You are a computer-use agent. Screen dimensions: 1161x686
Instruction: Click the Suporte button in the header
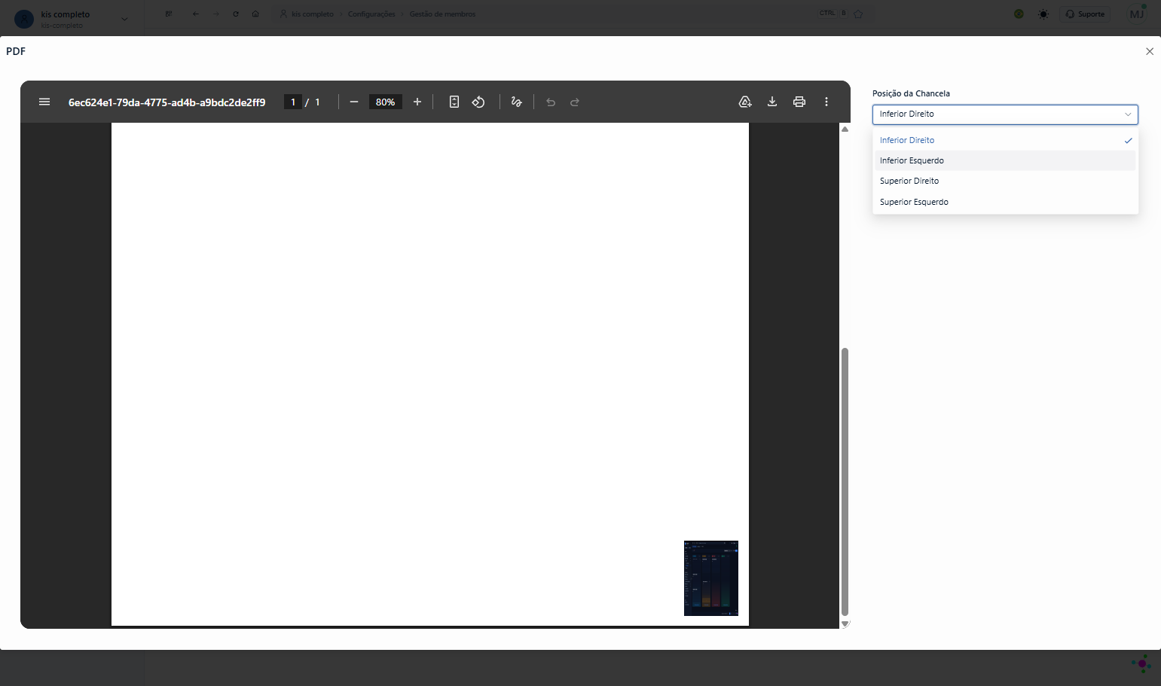click(x=1085, y=14)
